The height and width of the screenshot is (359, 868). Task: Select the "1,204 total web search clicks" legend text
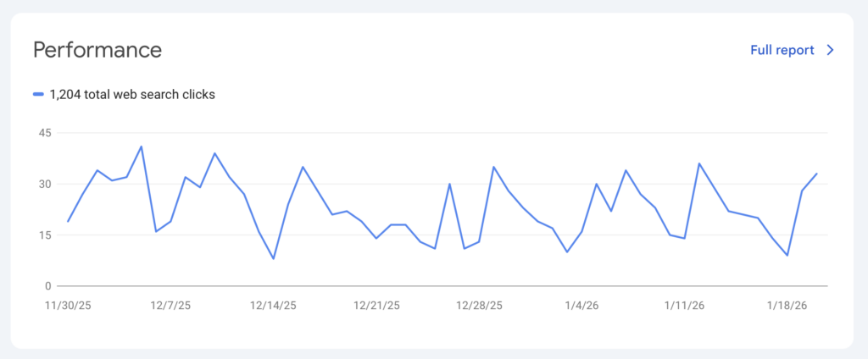pyautogui.click(x=132, y=95)
